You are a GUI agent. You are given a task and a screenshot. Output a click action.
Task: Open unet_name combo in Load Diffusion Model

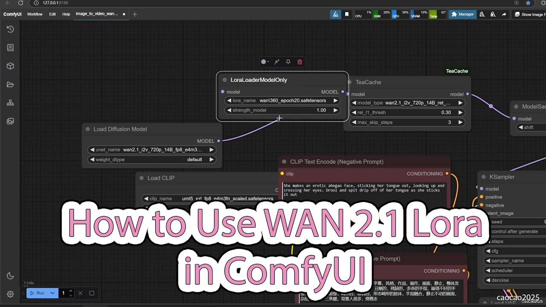(x=152, y=150)
